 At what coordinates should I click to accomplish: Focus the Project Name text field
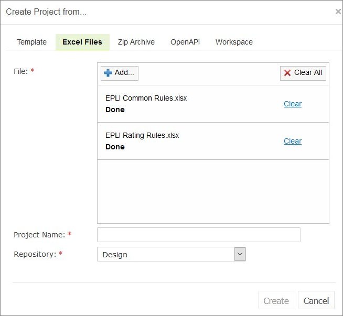[x=199, y=235]
